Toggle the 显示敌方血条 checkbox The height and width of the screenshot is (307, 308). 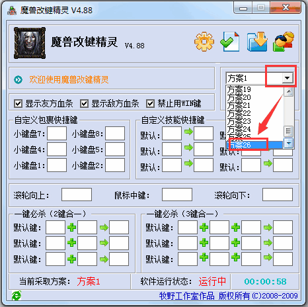pyautogui.click(x=84, y=103)
